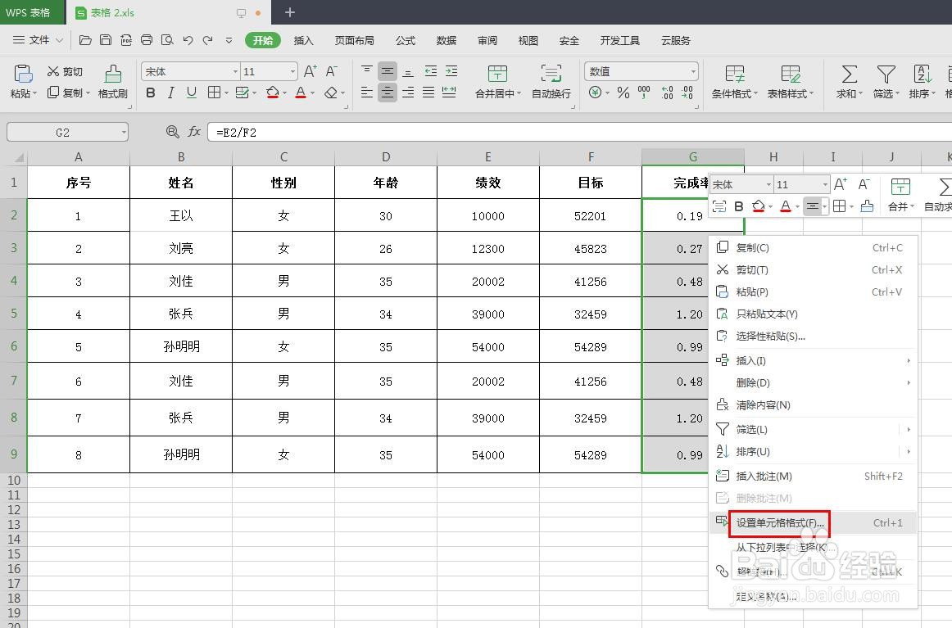Screen dimensions: 952x628
Task: Apply the 求和 (AutoSum) function
Action: point(847,81)
